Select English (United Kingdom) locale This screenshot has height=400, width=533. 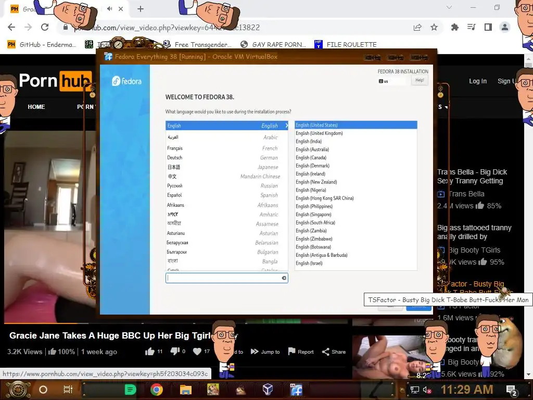pos(356,133)
